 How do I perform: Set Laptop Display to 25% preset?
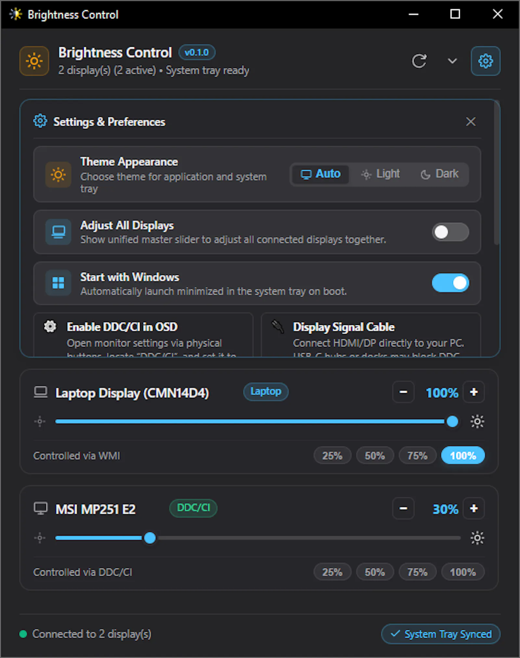(x=332, y=455)
